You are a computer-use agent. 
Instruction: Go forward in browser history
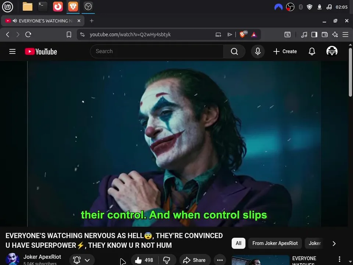coord(18,35)
